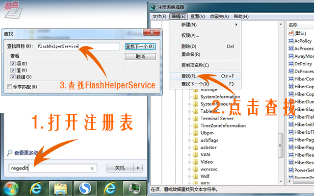Expand the Terminal Server tree node
The width and height of the screenshot is (314, 196).
pos(189,119)
